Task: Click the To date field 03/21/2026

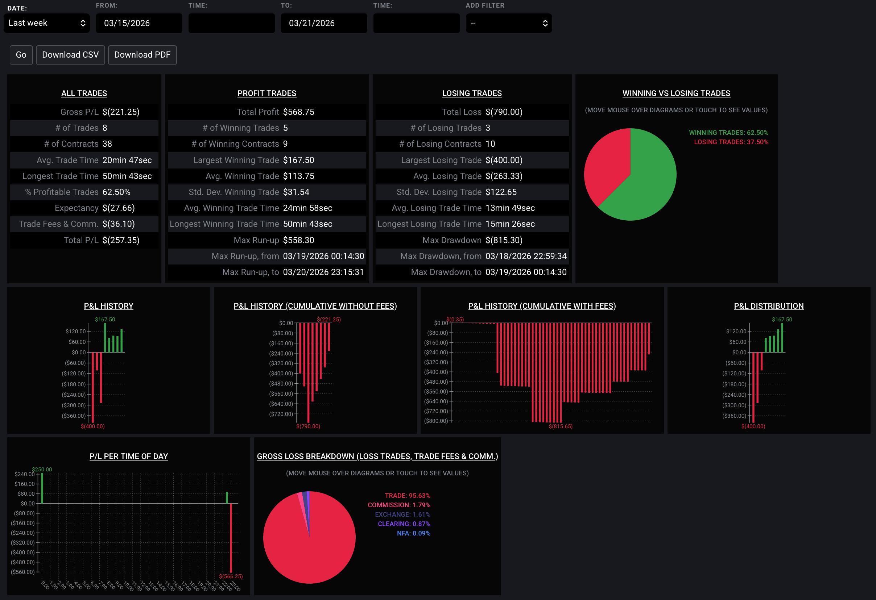Action: (323, 23)
